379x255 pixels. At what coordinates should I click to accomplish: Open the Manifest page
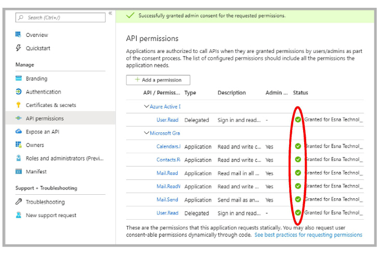(36, 171)
